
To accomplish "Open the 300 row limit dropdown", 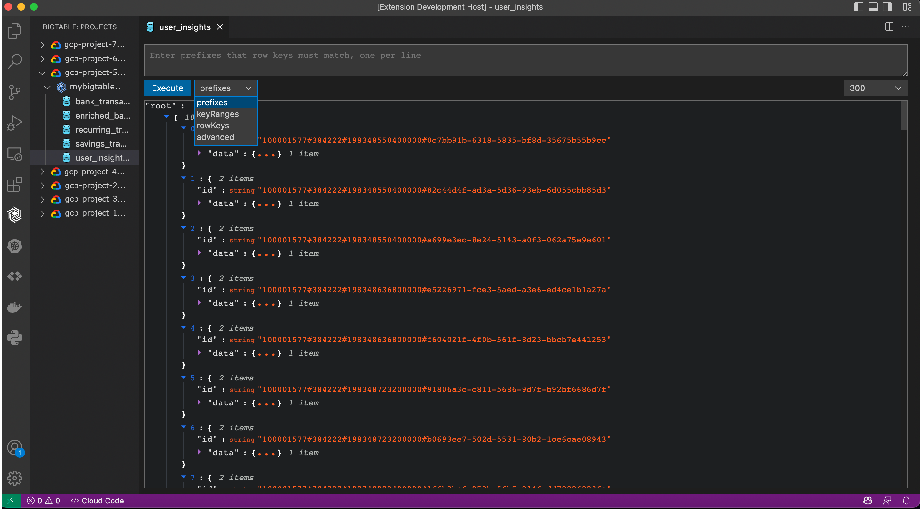I will [875, 88].
